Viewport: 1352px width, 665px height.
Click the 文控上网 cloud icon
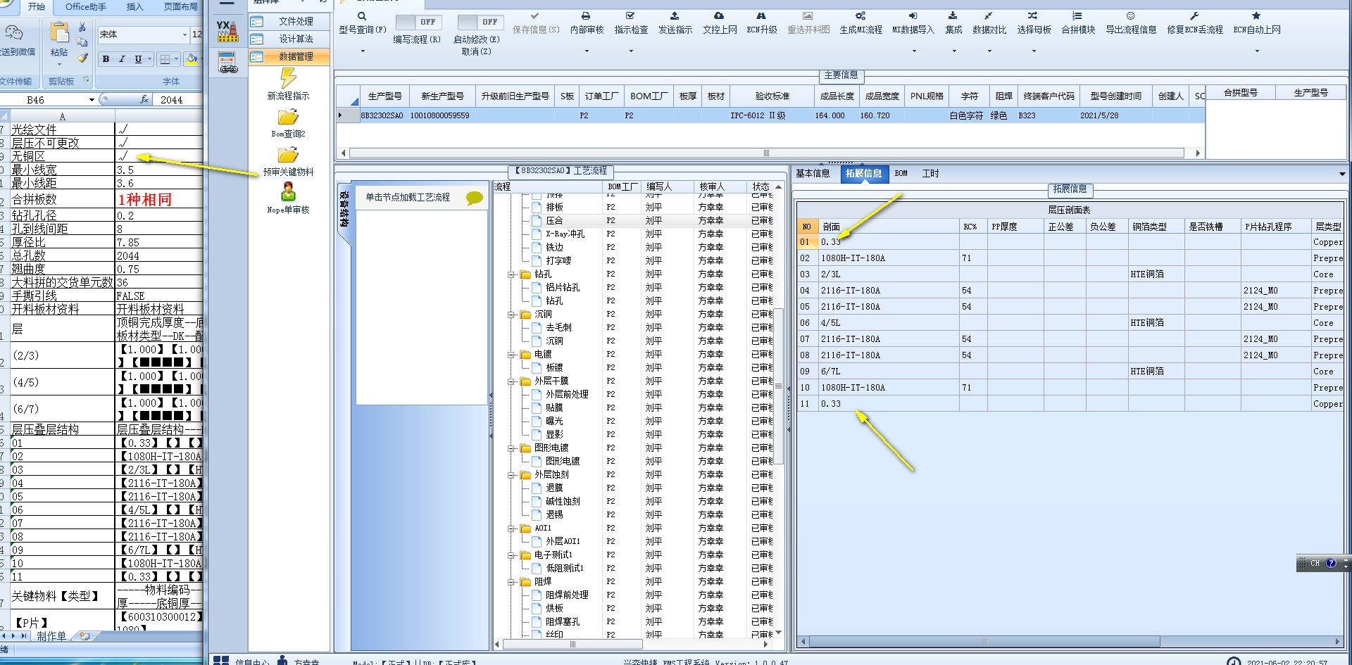pos(719,16)
